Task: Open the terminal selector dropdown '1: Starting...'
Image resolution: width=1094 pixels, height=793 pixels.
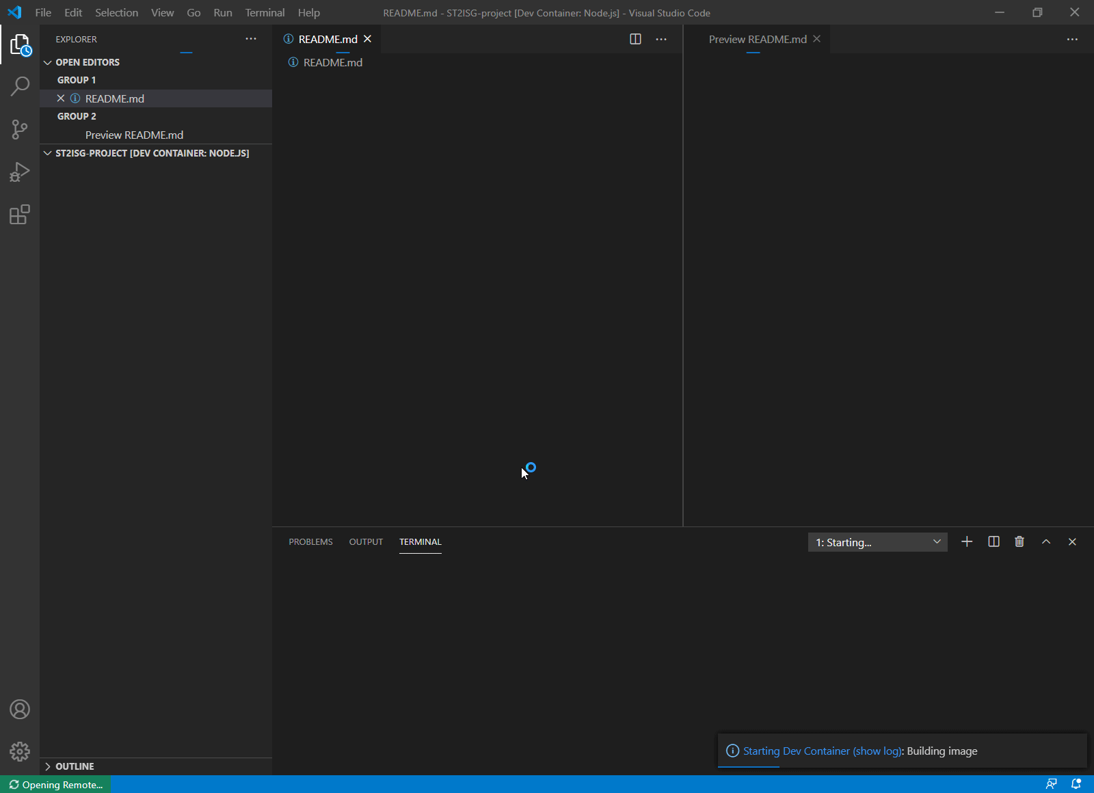Action: point(878,542)
